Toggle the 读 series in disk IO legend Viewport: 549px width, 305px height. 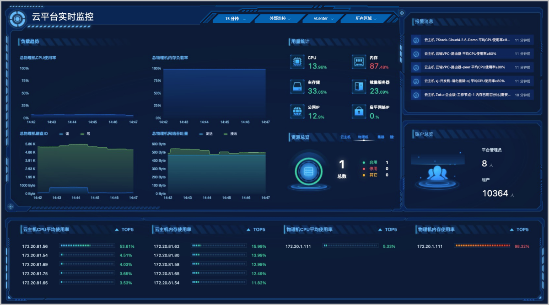[64, 134]
